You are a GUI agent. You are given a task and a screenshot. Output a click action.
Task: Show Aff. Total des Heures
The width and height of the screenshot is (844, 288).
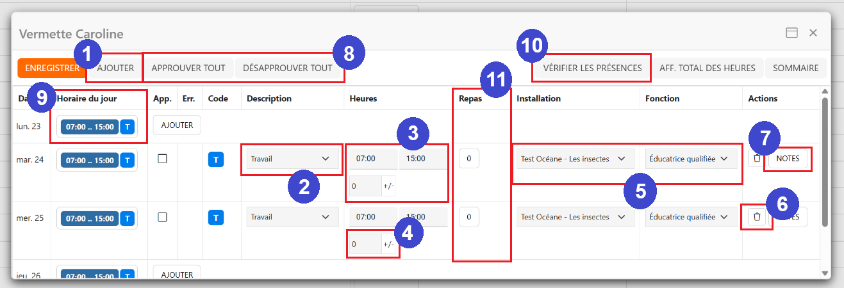tap(707, 68)
